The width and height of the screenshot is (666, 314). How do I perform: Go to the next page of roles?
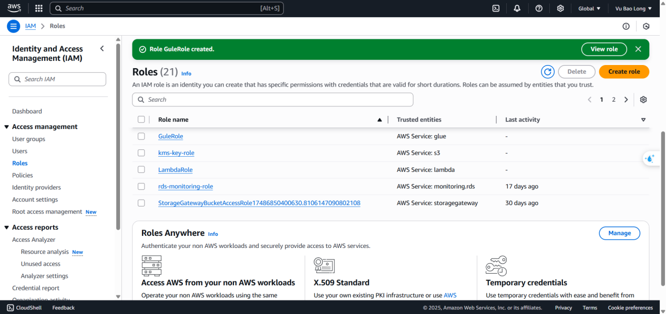pos(626,100)
